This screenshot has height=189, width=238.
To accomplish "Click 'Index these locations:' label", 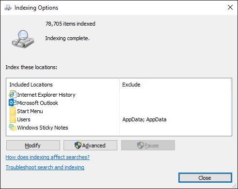I will (32, 67).
